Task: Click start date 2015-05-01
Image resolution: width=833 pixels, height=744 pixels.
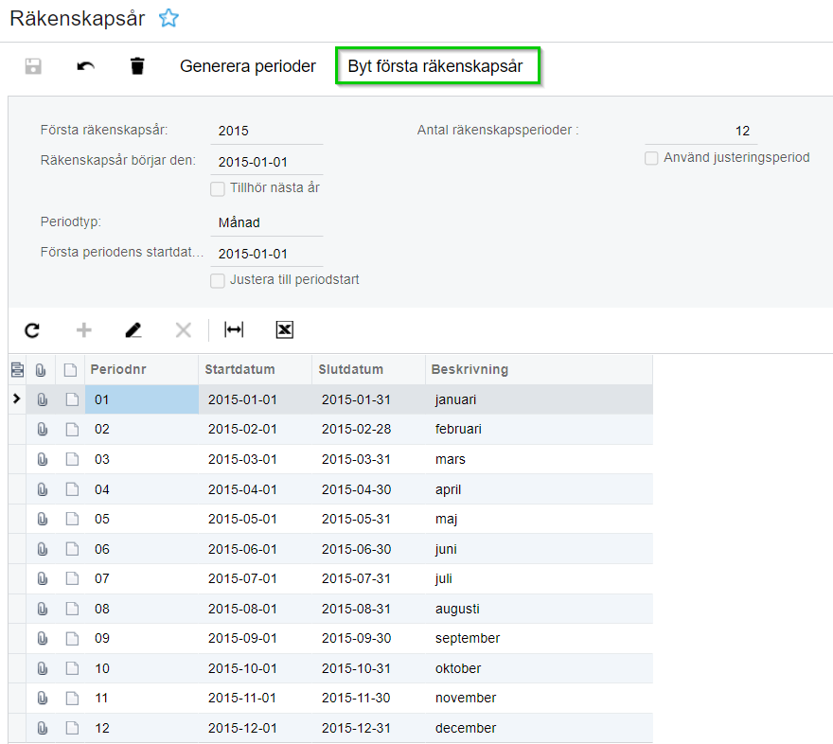Action: click(x=242, y=519)
